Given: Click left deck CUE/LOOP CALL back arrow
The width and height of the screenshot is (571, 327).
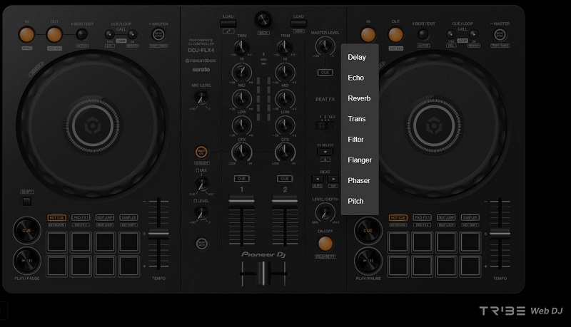Looking at the screenshot, I should pos(110,34).
